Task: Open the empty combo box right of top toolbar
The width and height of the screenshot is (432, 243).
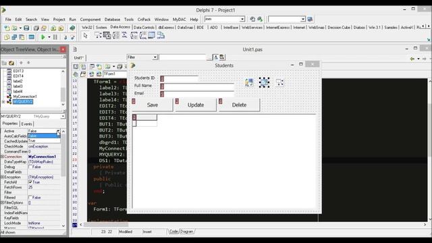Action: pos(303,19)
